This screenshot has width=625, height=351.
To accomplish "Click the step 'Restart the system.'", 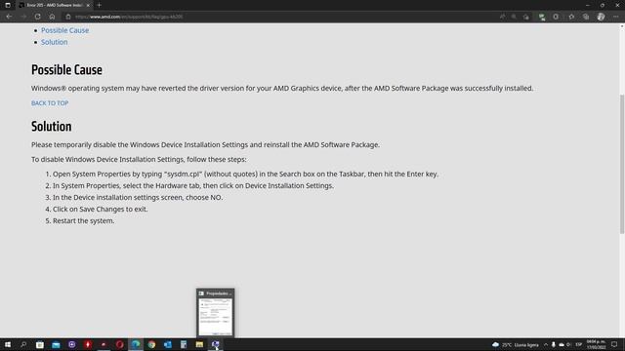I will 83,221.
